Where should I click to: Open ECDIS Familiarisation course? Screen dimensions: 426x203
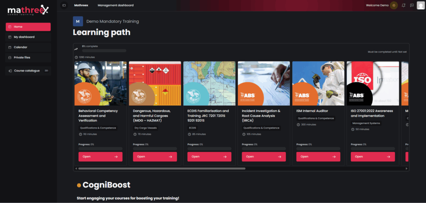pyautogui.click(x=209, y=156)
